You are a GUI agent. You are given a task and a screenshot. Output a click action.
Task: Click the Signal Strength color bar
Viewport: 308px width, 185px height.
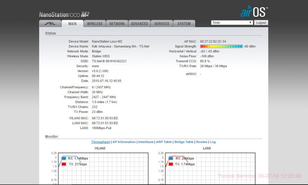pos(221,46)
